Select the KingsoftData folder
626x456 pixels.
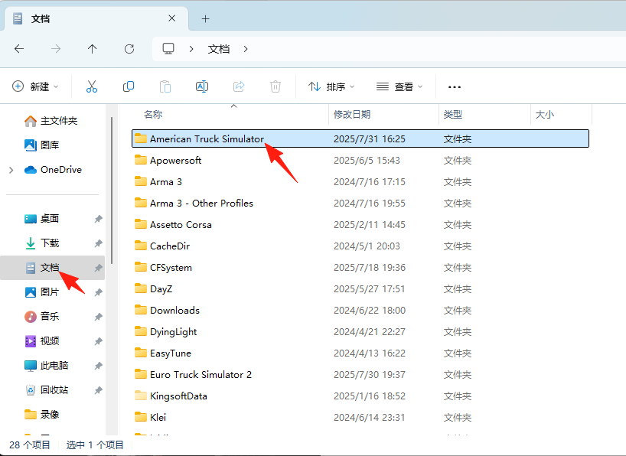click(x=360, y=396)
